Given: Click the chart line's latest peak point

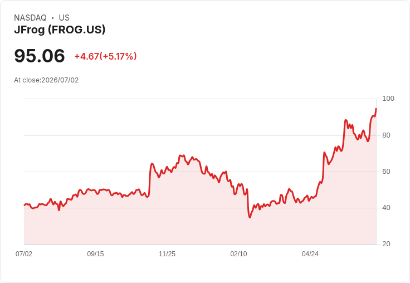Looking at the screenshot, I should click(x=376, y=109).
